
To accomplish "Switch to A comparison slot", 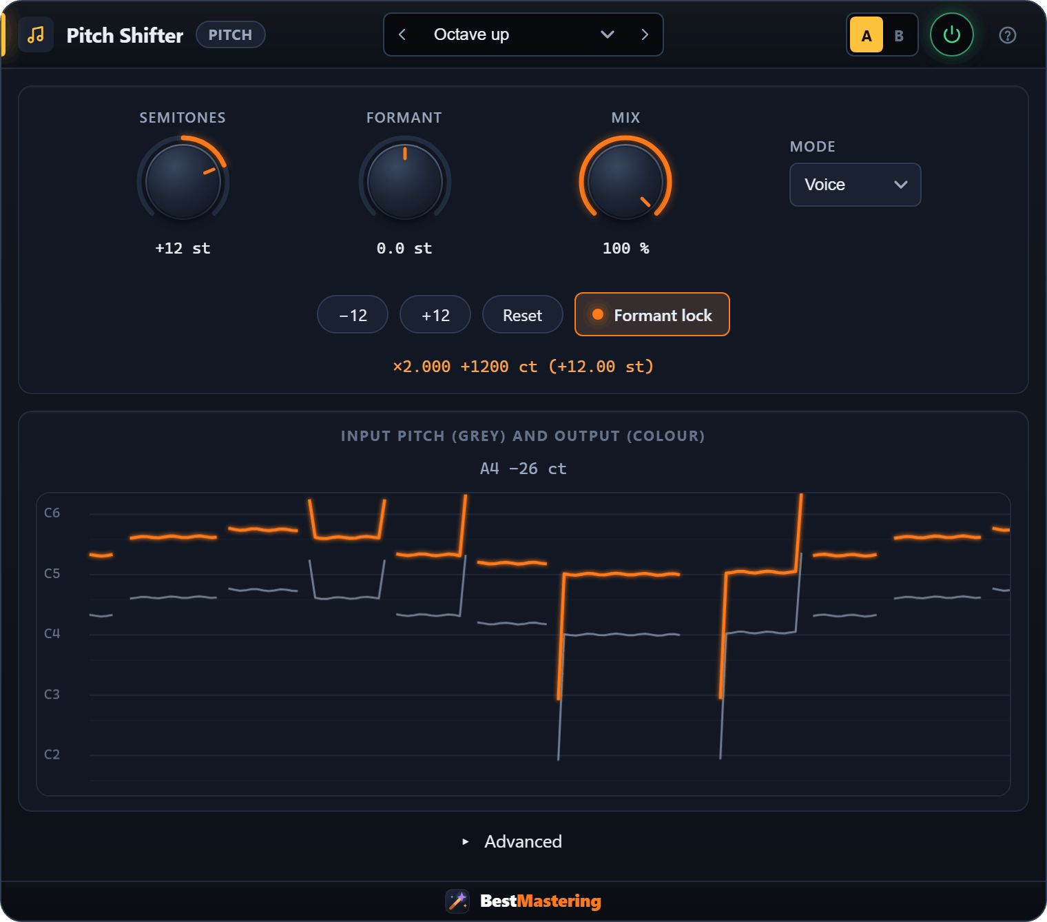I will [x=867, y=35].
